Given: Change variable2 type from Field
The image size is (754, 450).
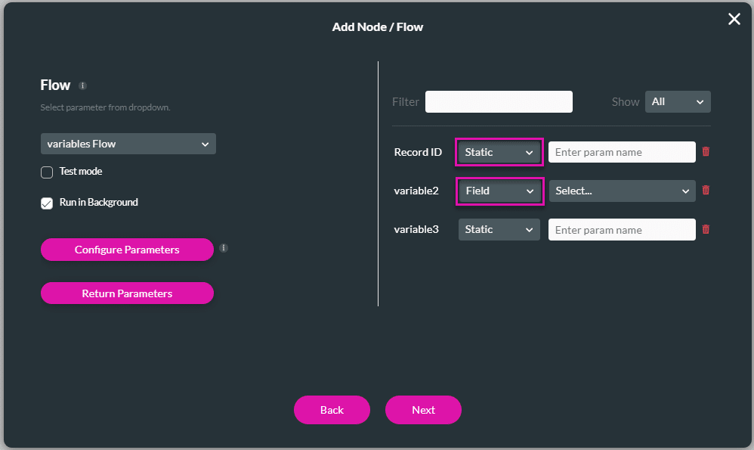Looking at the screenshot, I should (x=499, y=191).
